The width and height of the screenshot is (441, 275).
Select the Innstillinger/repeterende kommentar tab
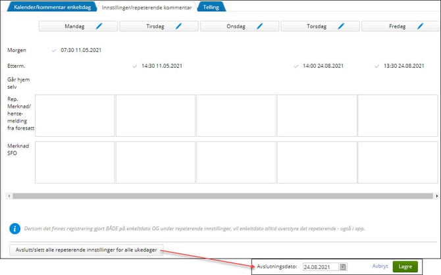147,7
